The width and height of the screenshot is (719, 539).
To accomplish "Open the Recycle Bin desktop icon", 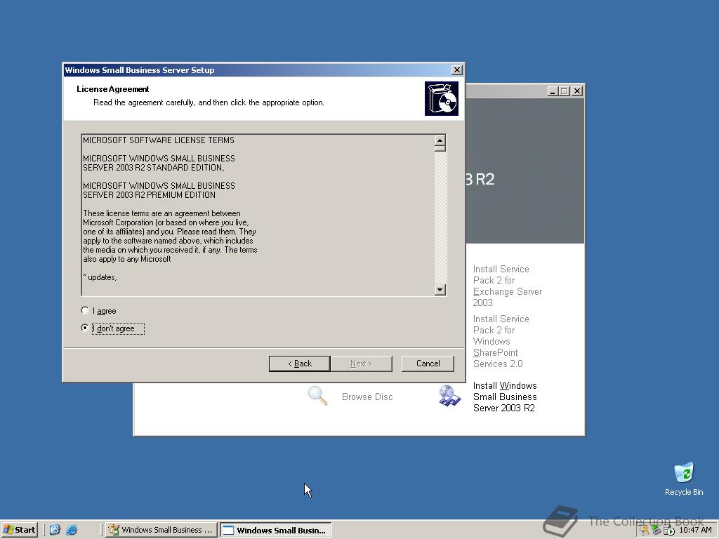I will (684, 479).
